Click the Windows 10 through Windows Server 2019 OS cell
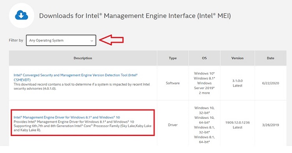 coord(204,83)
